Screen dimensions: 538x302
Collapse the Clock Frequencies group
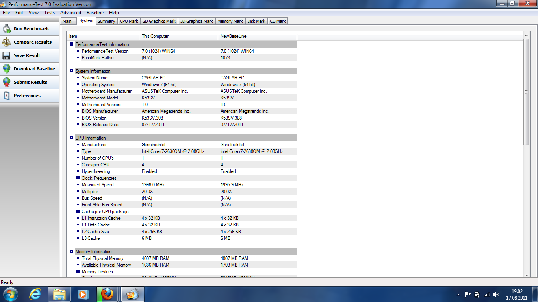point(78,178)
